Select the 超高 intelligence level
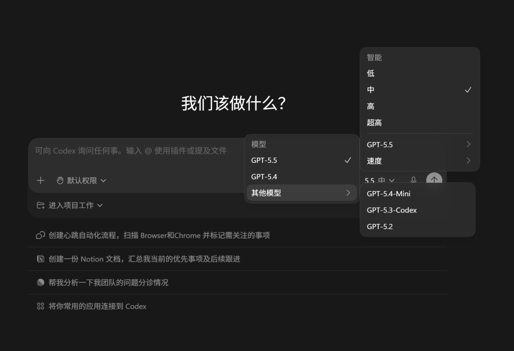 pos(420,123)
